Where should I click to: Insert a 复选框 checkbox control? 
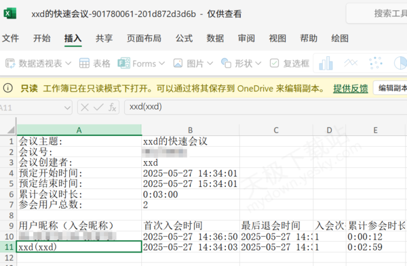click(x=290, y=63)
